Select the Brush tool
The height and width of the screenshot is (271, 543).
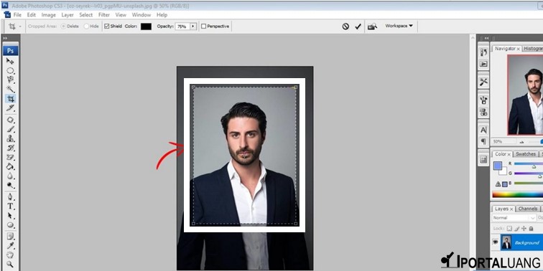(10, 129)
